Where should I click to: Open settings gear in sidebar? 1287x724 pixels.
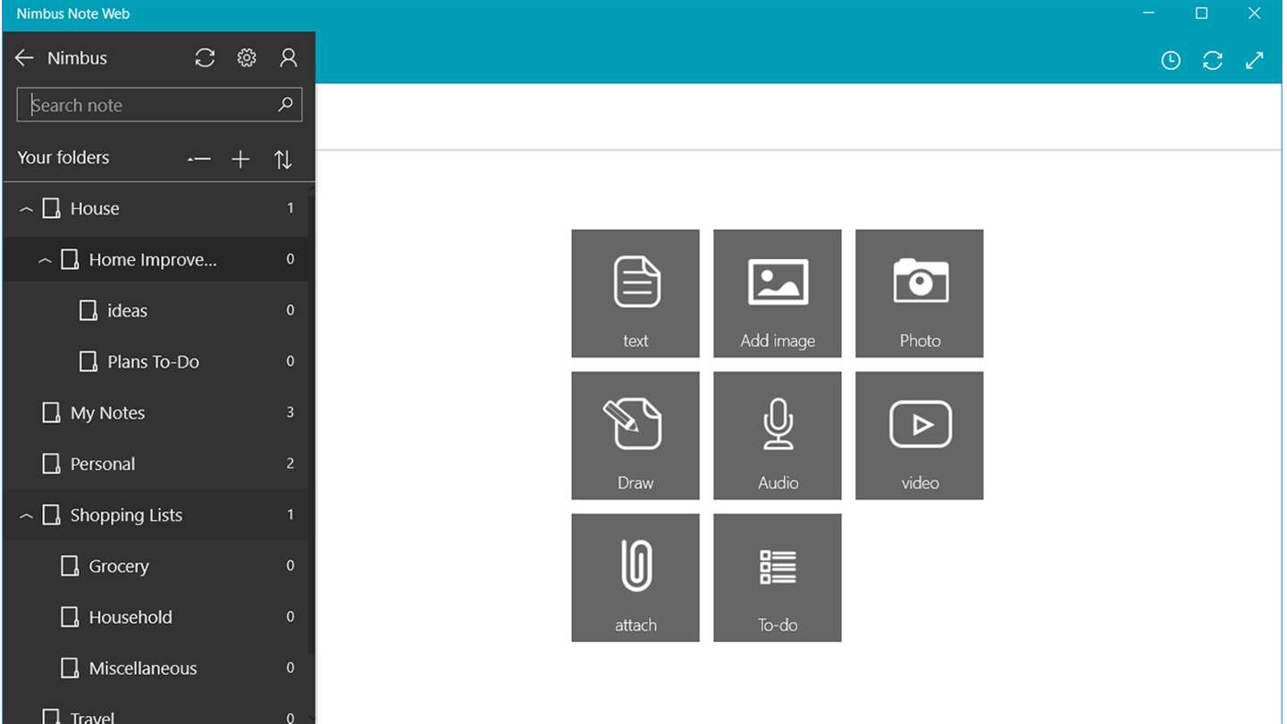tap(247, 58)
